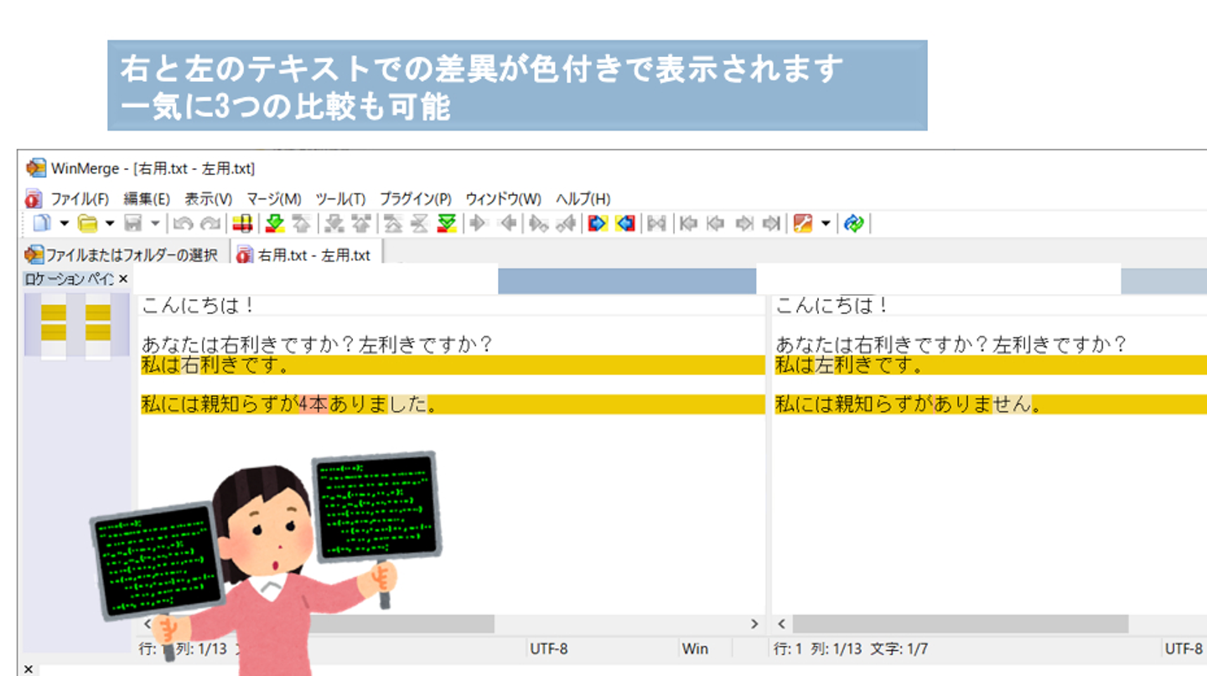Screen dimensions: 1207x676
Task: Click the grey Copy Left arrow icon
Action: coord(508,224)
